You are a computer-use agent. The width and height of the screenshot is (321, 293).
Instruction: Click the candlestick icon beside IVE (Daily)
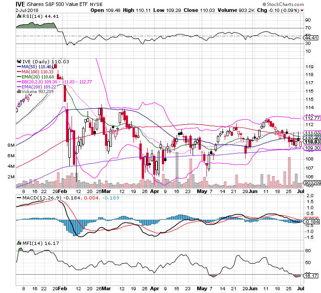tap(19, 61)
